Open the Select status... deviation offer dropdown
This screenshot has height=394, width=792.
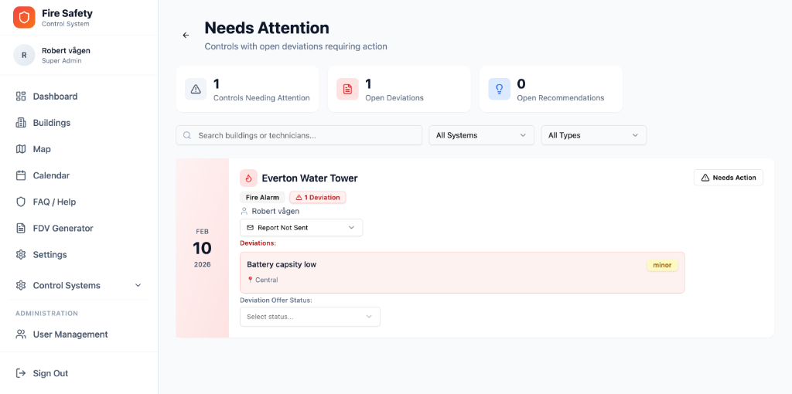pos(309,317)
